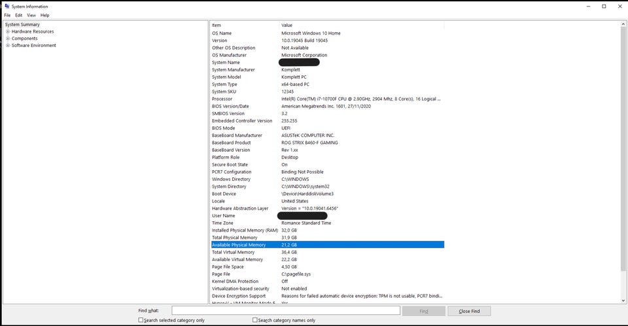Image resolution: width=628 pixels, height=326 pixels.
Task: Select the BaseBoard Version row
Action: 328,150
